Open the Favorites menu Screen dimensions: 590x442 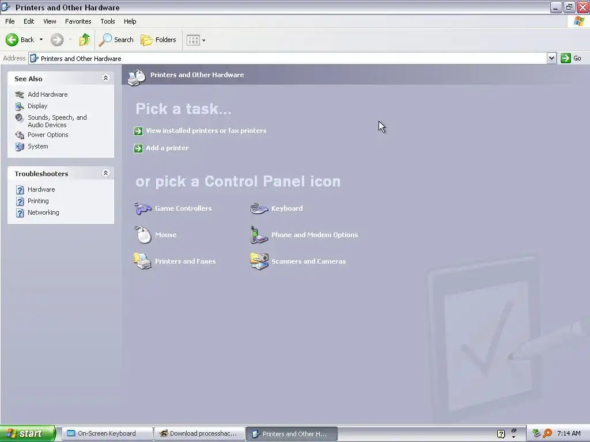coord(78,21)
